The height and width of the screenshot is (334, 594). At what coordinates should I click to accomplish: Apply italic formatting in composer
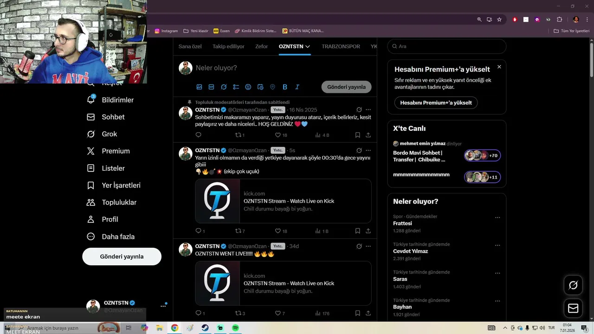point(297,87)
